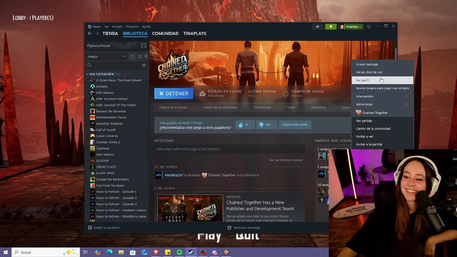The height and width of the screenshot is (257, 457).
Task: Open the Discusiones link
Action: (262, 107)
